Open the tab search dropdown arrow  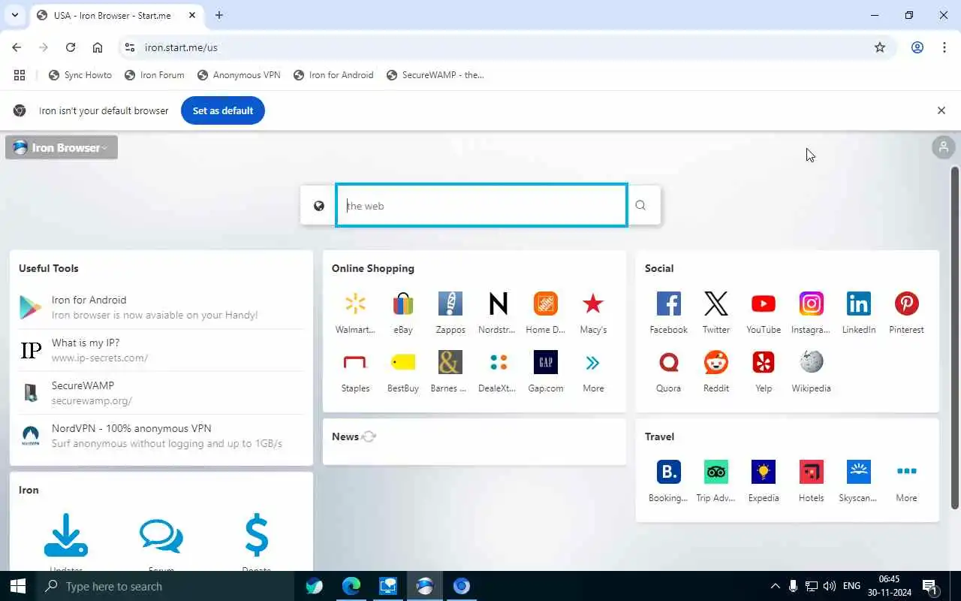click(15, 15)
